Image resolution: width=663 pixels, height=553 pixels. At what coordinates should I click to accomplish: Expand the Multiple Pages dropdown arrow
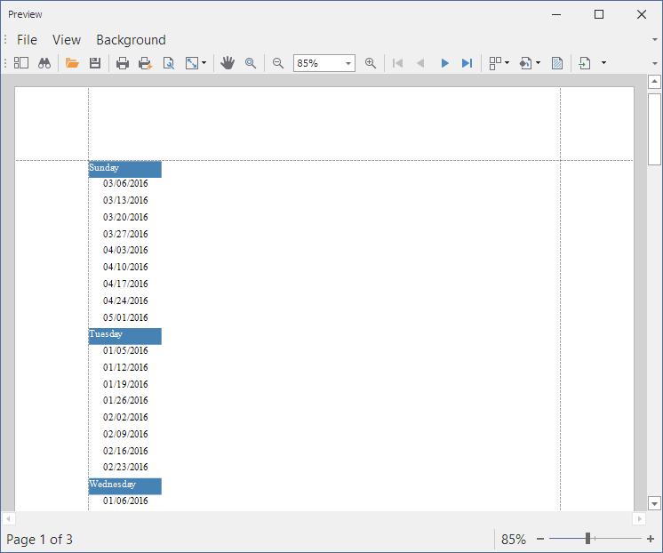[x=507, y=63]
